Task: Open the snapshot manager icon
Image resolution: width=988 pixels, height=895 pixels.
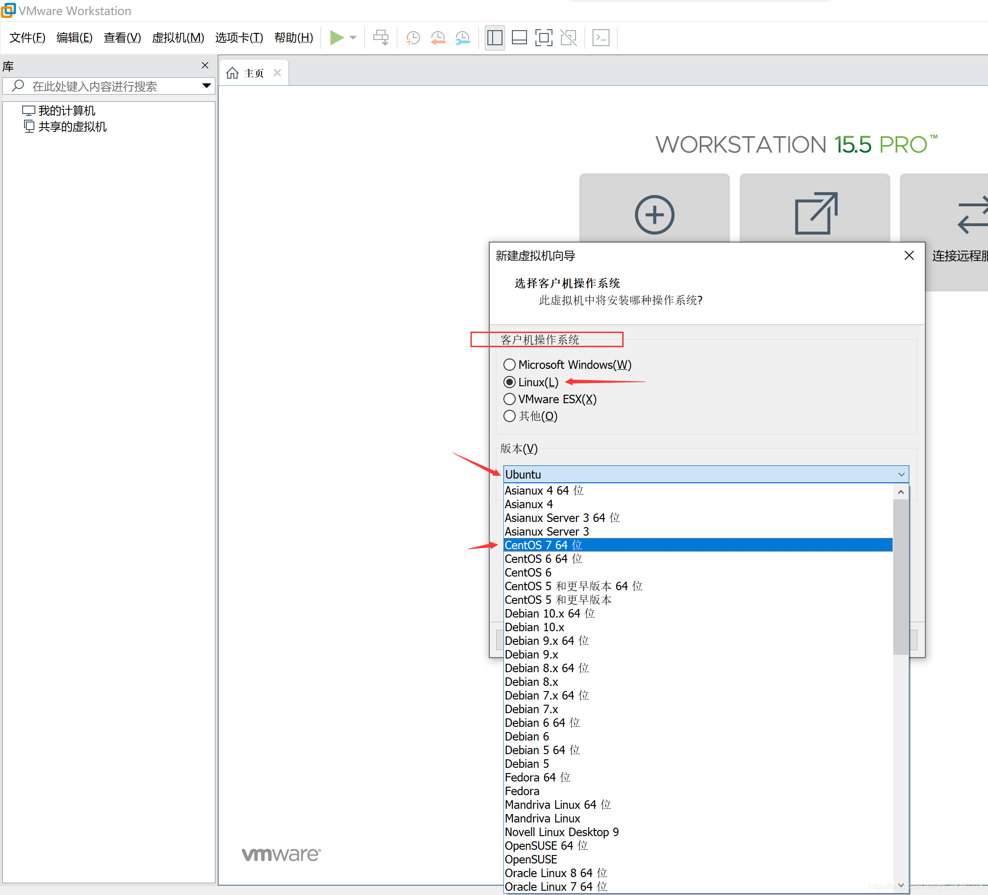Action: [x=462, y=38]
